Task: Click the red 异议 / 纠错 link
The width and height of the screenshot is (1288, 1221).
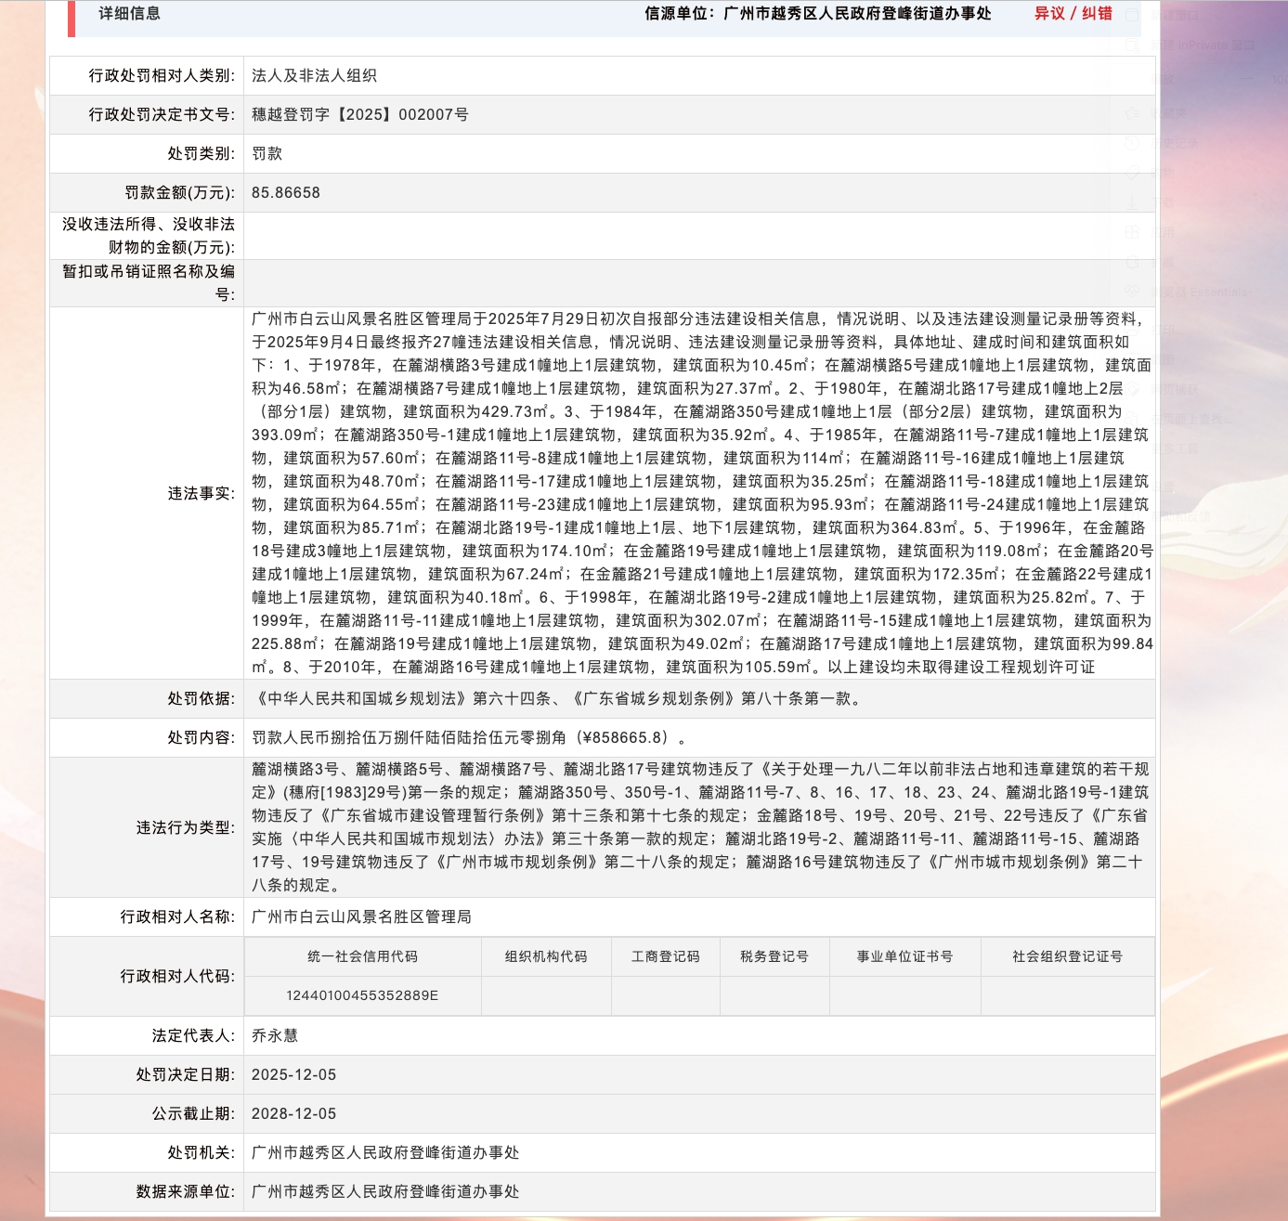Action: [1073, 14]
